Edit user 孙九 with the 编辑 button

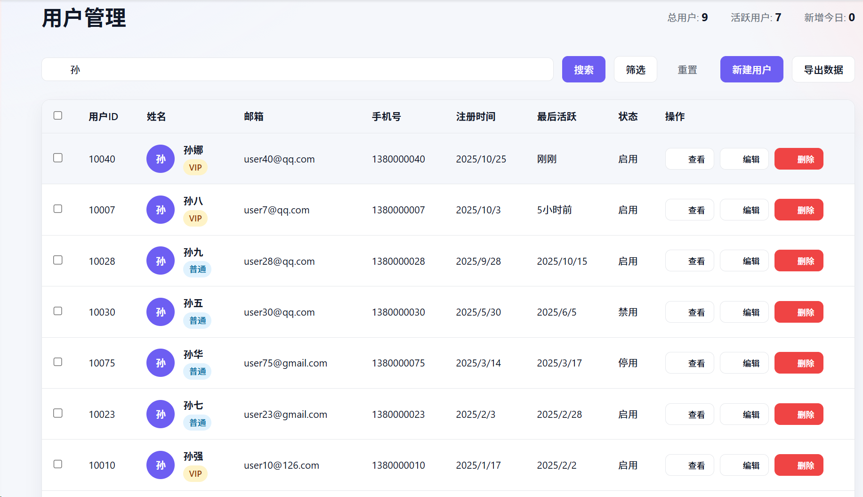(744, 261)
